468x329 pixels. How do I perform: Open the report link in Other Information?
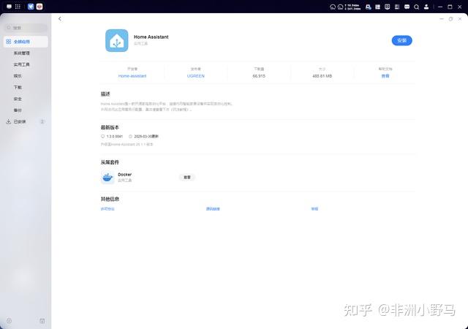coord(314,209)
